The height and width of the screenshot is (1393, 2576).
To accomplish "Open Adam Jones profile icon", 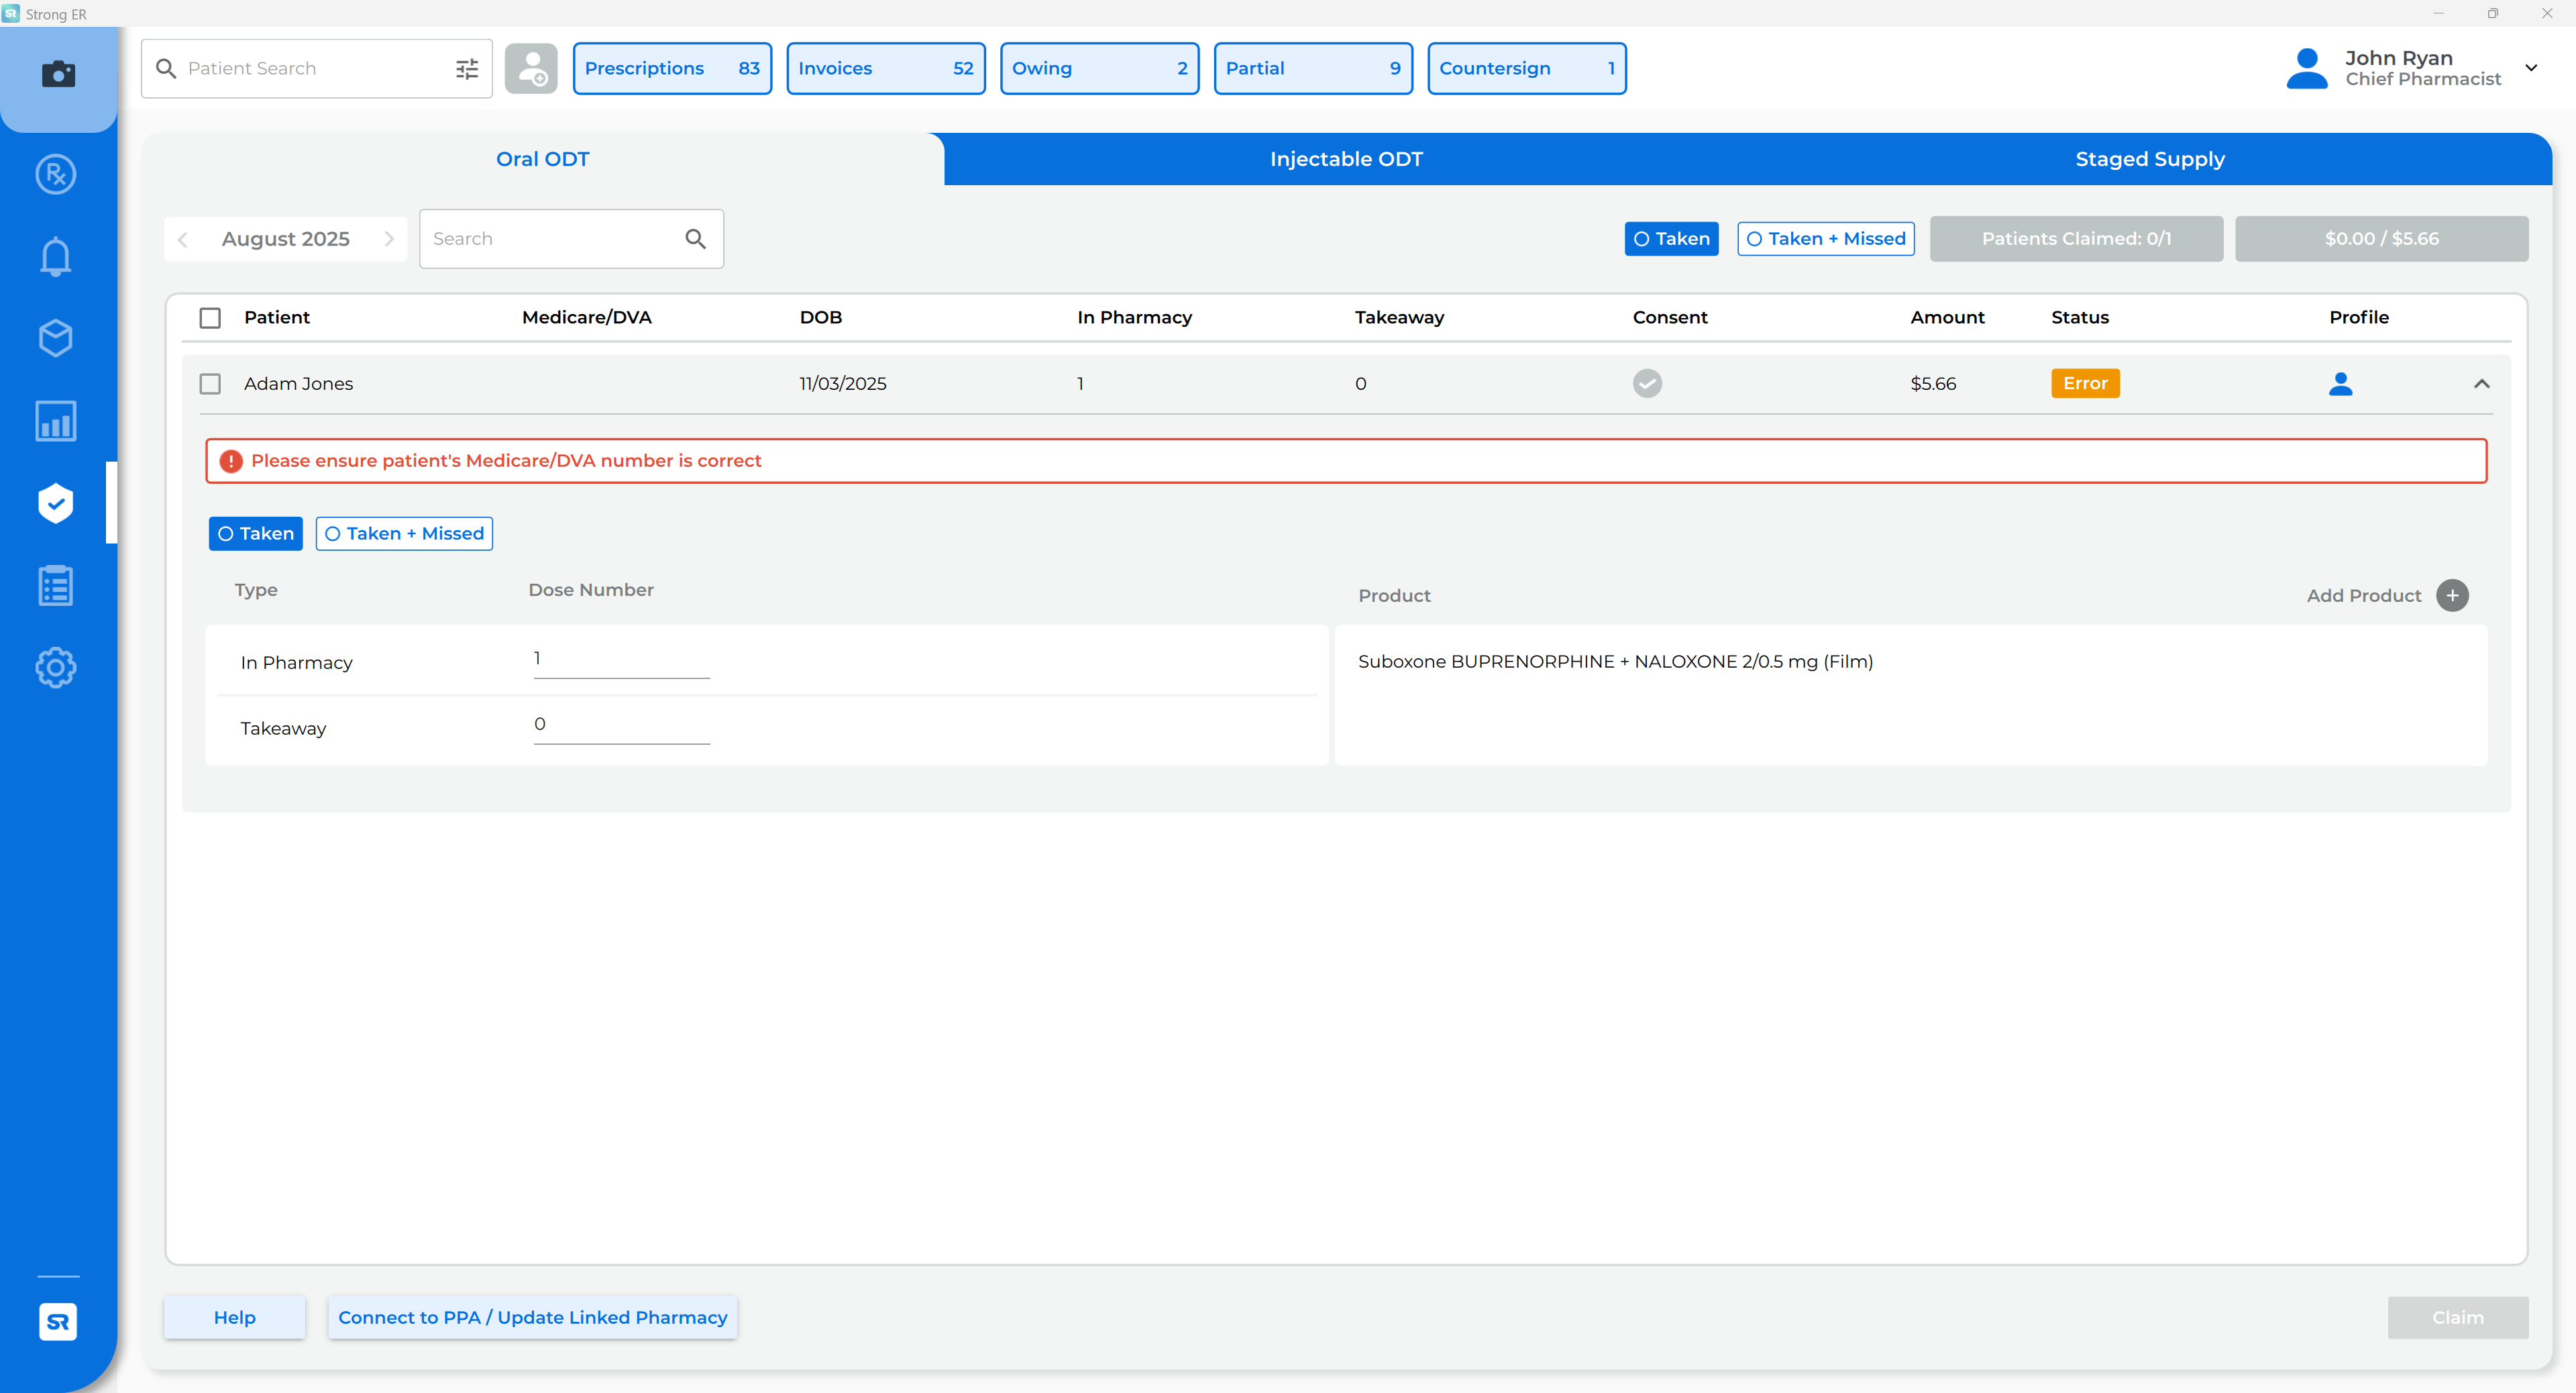I will [2340, 384].
